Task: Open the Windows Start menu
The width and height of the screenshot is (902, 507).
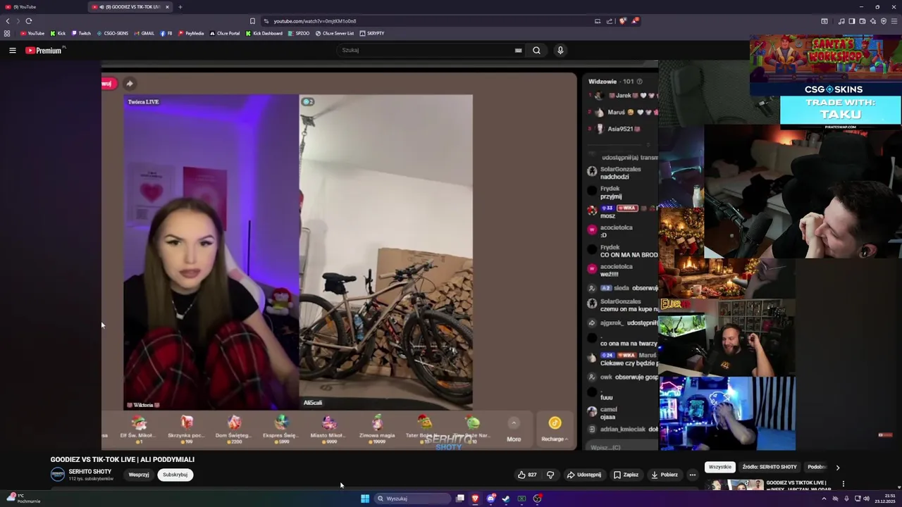Action: click(365, 499)
